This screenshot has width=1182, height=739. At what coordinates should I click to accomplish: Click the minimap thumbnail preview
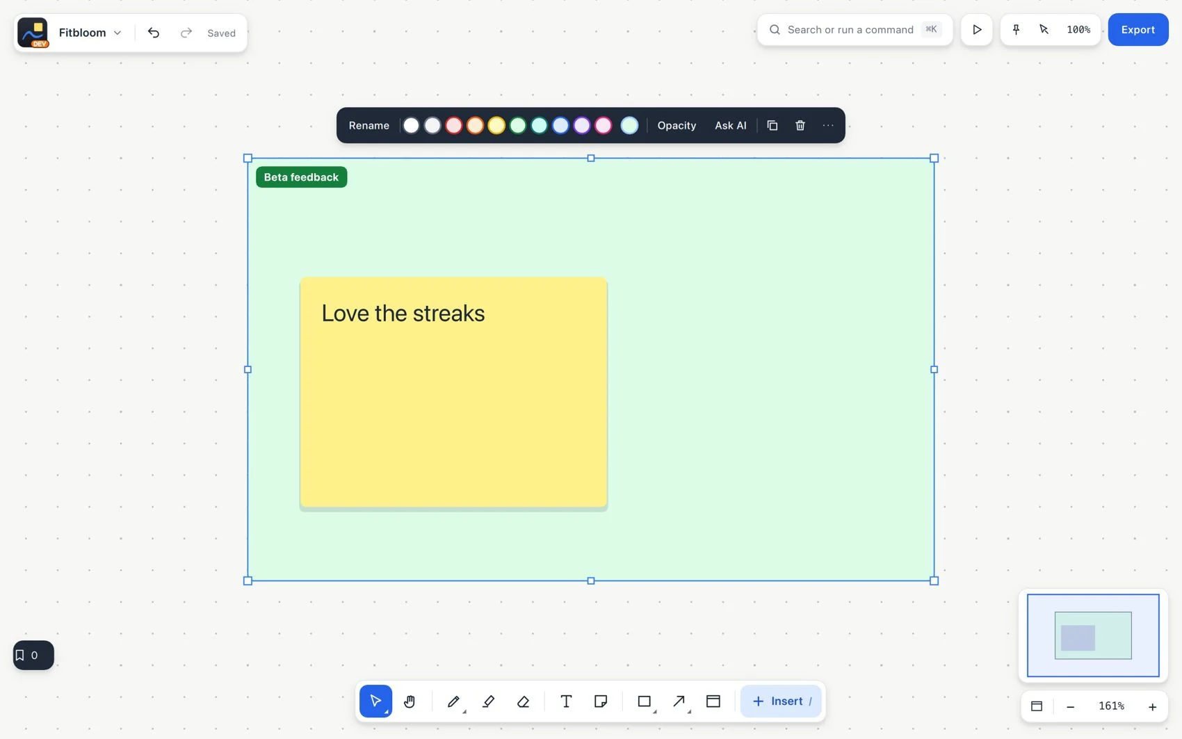[1093, 635]
